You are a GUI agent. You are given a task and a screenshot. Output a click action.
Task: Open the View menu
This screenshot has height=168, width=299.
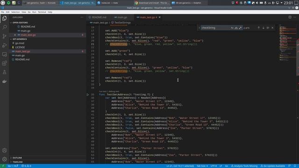click(24, 12)
